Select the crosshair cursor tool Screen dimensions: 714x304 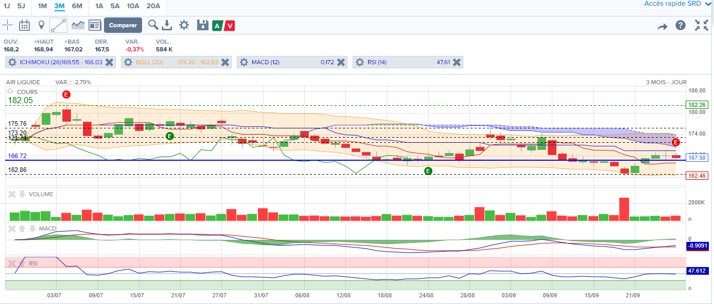point(8,25)
